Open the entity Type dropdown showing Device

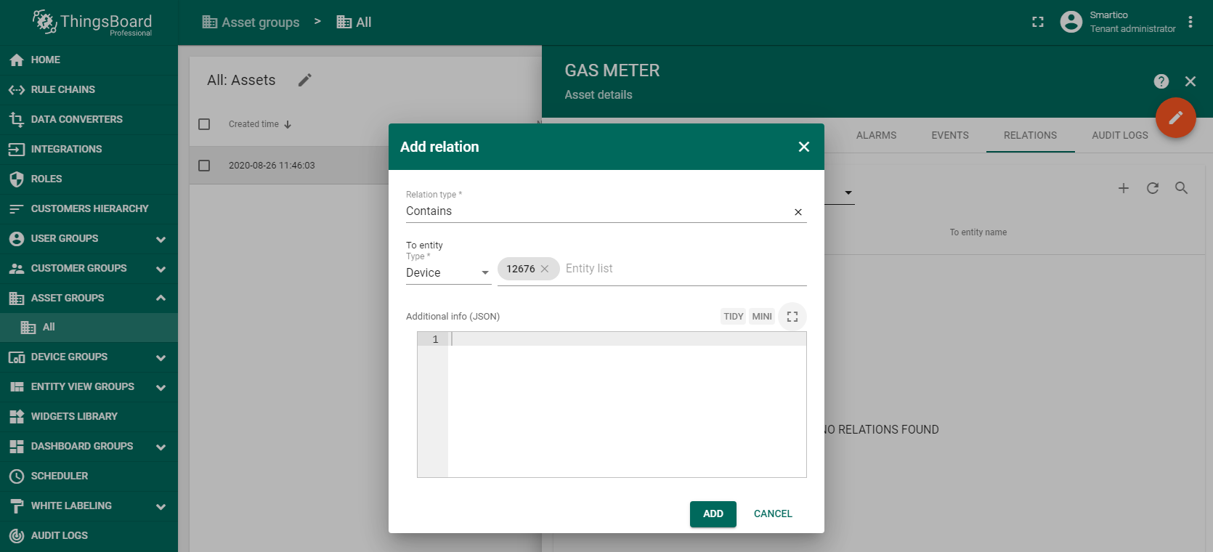447,273
